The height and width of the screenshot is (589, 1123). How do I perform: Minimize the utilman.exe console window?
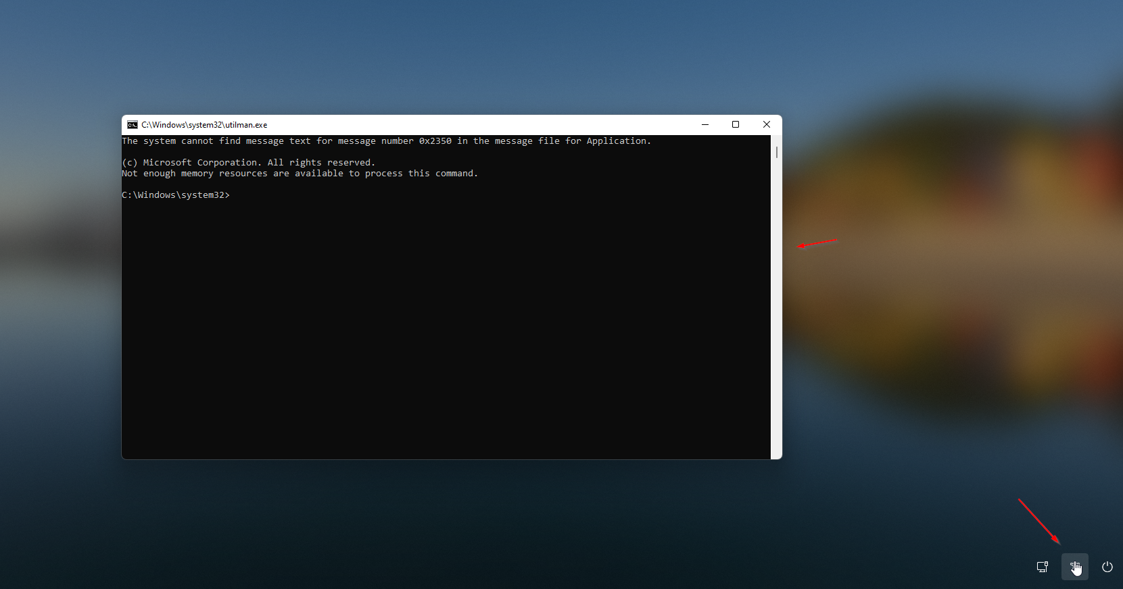pos(705,125)
